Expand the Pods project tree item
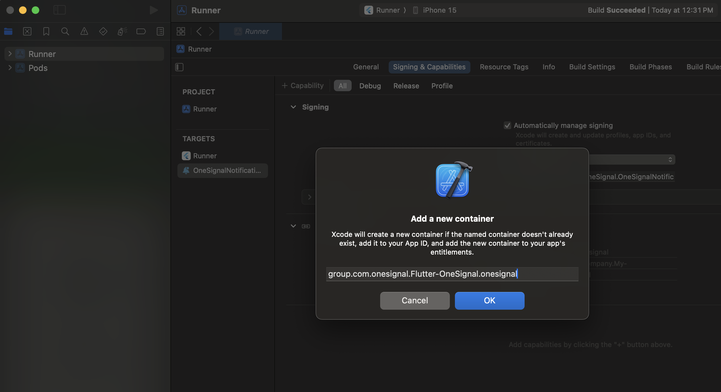This screenshot has height=392, width=721. pos(10,68)
